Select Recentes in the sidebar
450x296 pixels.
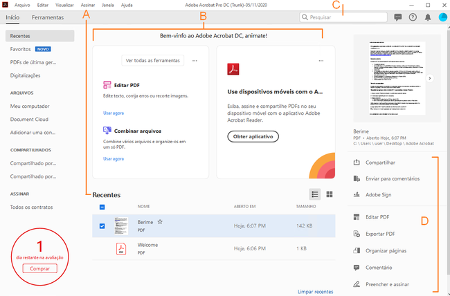40,36
